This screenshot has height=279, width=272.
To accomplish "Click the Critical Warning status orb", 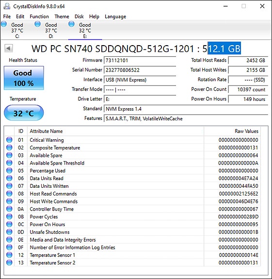I will (9, 140).
